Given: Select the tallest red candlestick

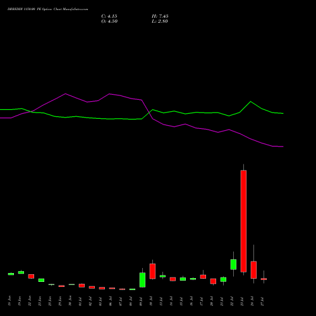Looking at the screenshot, I should [x=243, y=221].
